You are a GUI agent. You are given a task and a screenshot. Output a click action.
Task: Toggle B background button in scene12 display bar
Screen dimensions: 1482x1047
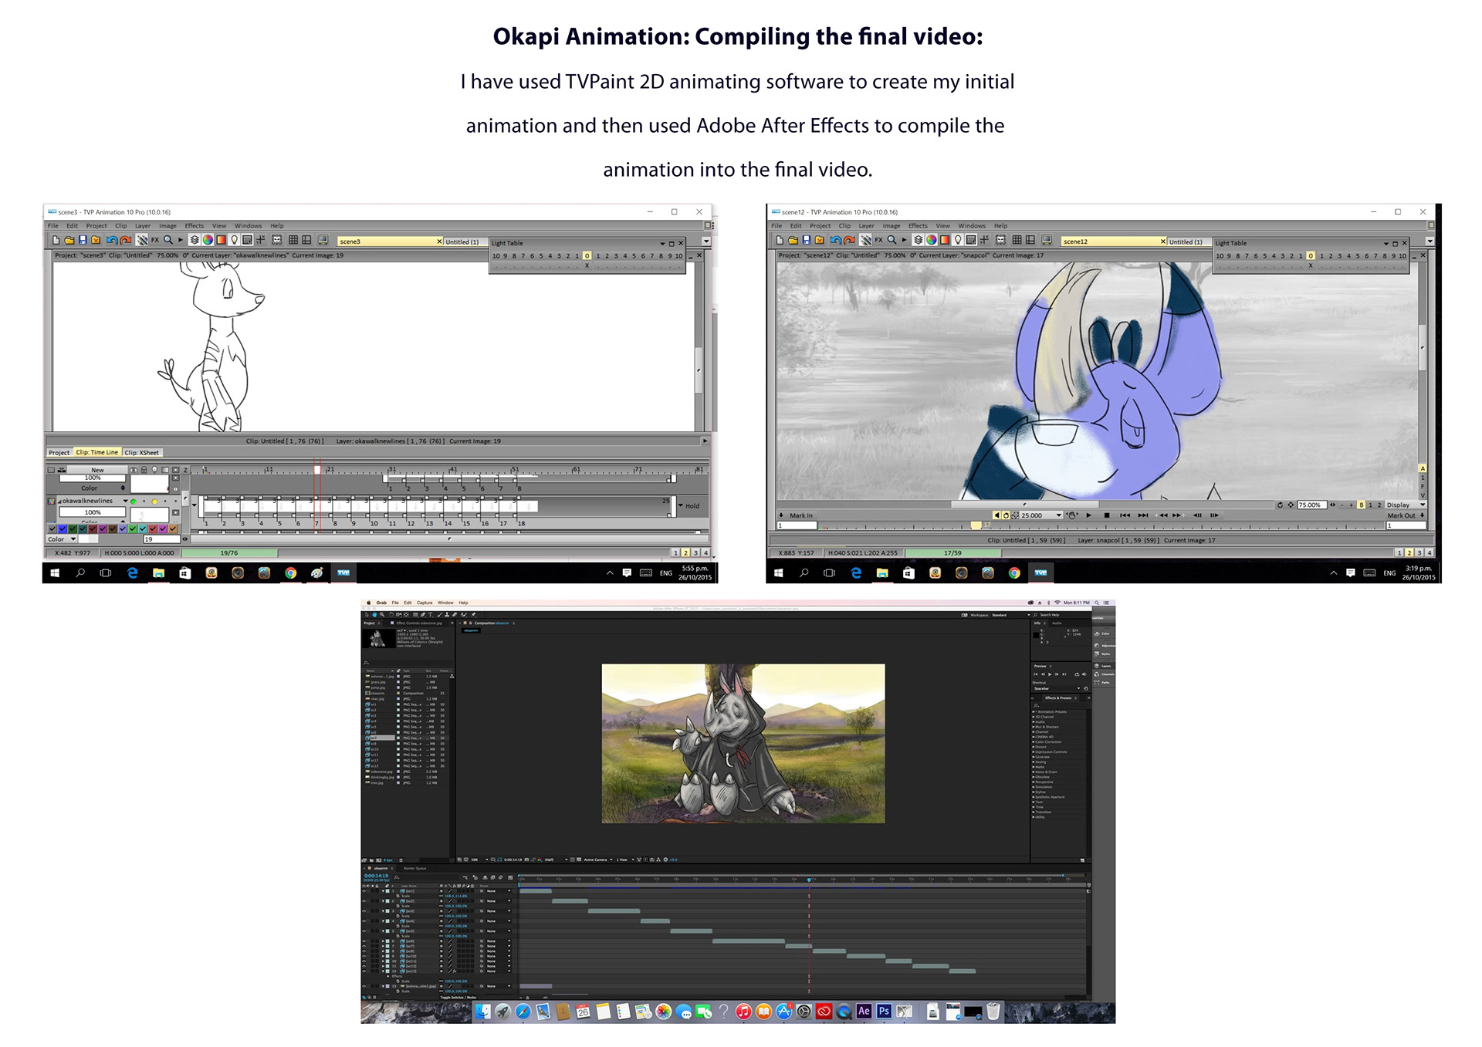[1362, 505]
